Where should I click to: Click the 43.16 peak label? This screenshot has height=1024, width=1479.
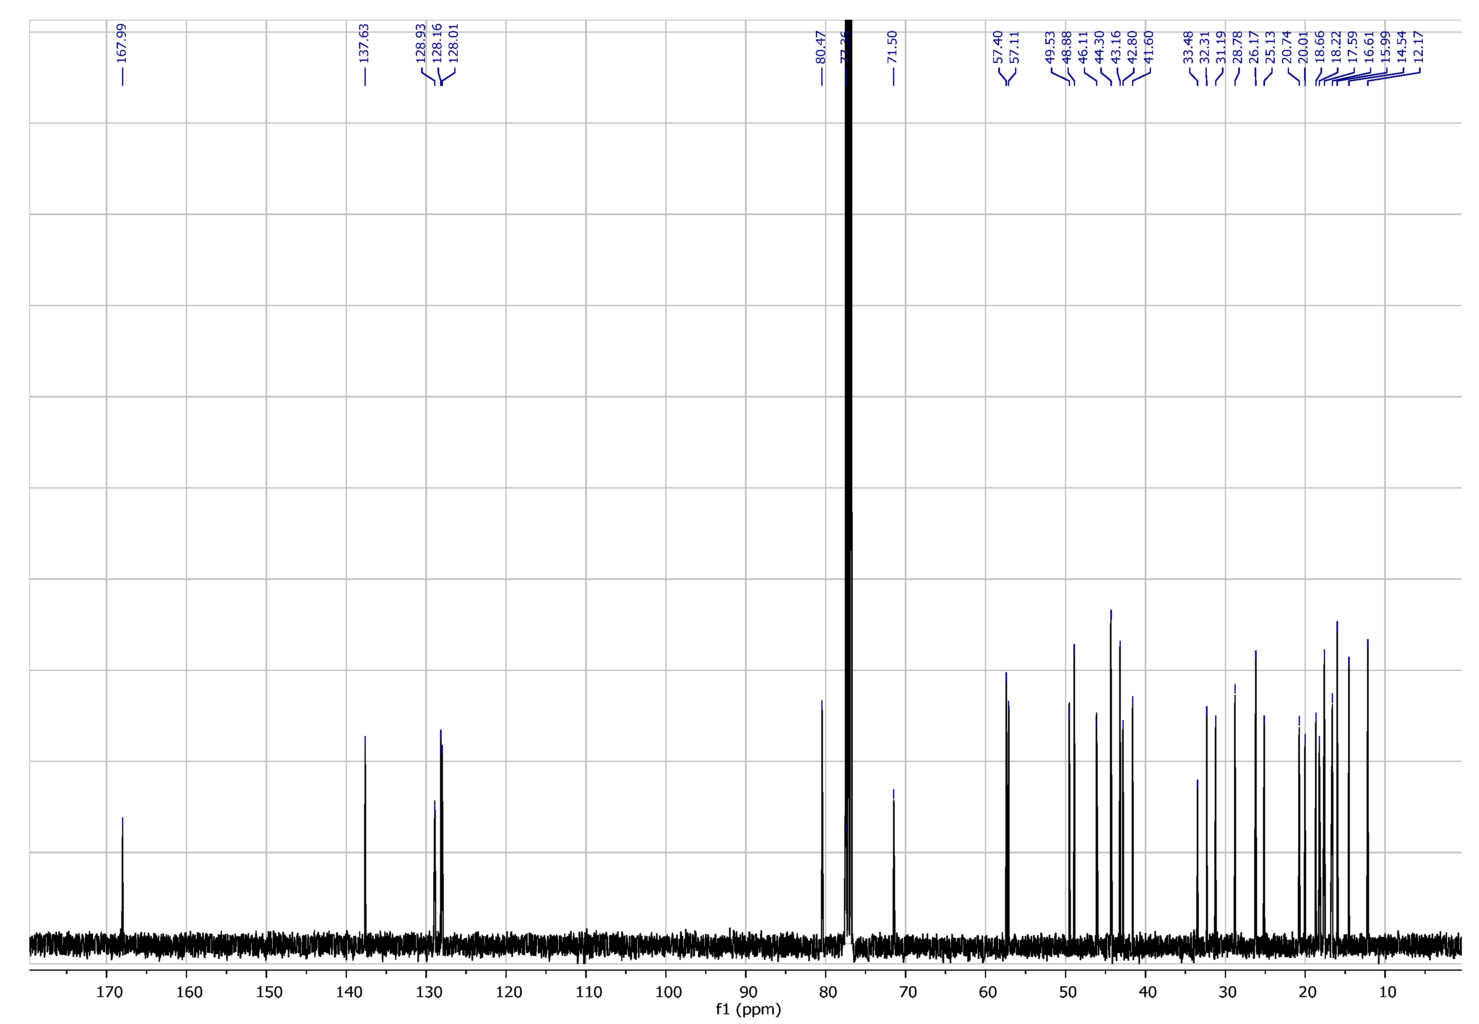(x=1116, y=47)
